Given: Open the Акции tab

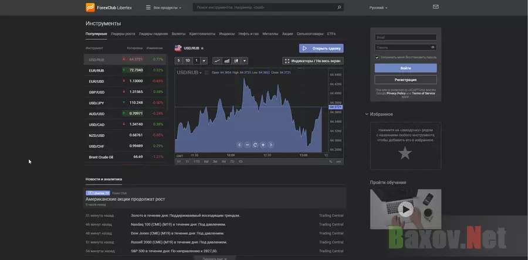Looking at the screenshot, I should coord(287,33).
